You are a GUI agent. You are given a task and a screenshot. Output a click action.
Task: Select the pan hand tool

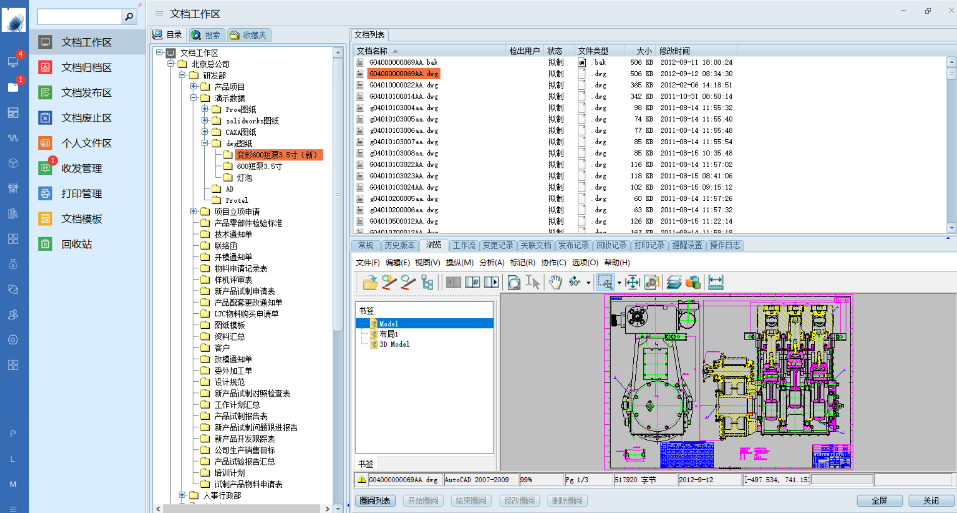coord(555,282)
